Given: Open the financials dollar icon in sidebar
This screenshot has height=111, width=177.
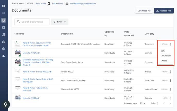Looking at the screenshot, I should [4, 49].
